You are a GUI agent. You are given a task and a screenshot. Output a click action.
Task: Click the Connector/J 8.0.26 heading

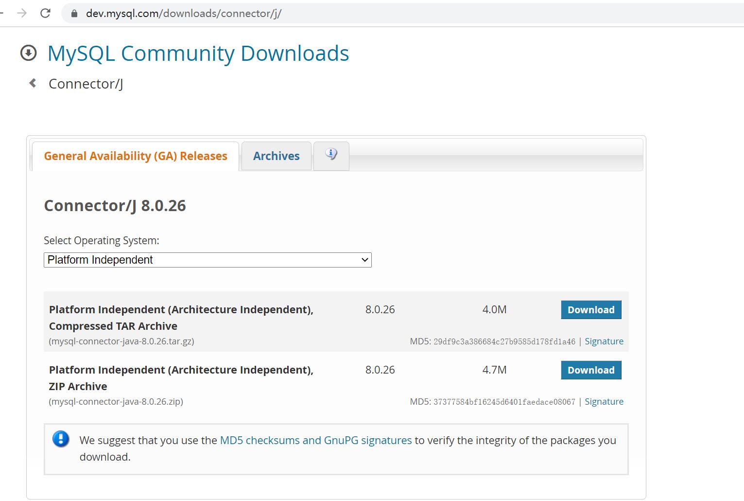[115, 206]
